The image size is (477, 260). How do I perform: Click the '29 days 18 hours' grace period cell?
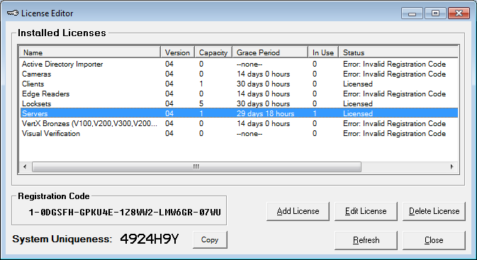pyautogui.click(x=265, y=114)
